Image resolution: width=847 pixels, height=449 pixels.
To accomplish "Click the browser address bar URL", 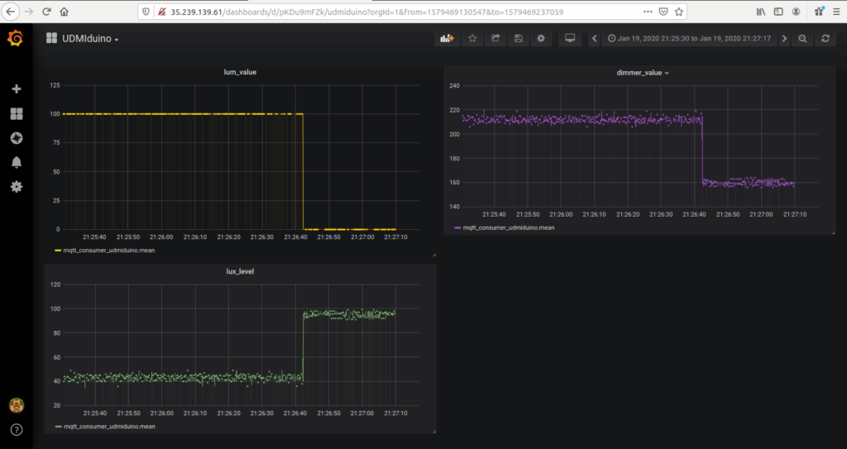I will click(366, 12).
